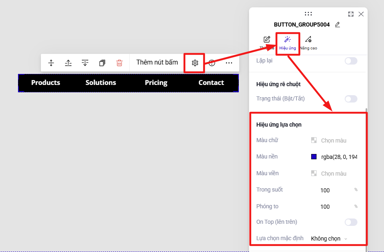Click the send backward layer icon
This screenshot has width=384, height=252.
(85, 63)
